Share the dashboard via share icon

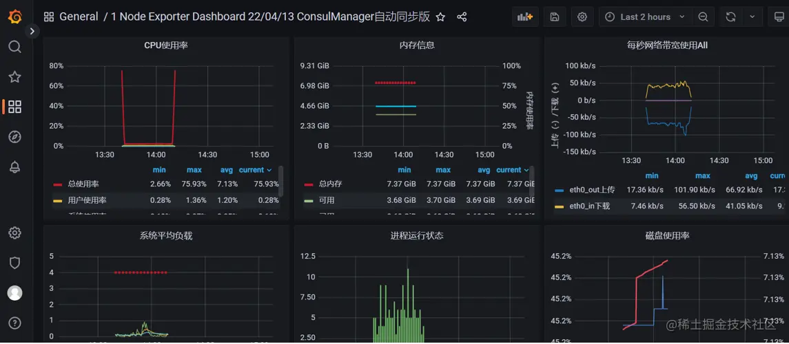(x=462, y=17)
